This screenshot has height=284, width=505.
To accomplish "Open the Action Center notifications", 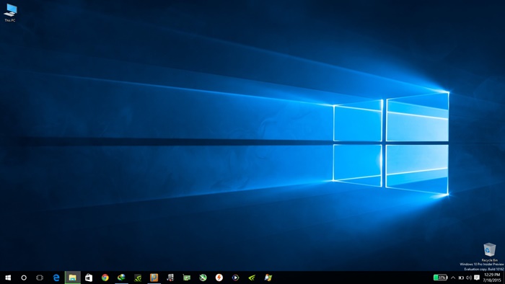I will coord(477,278).
